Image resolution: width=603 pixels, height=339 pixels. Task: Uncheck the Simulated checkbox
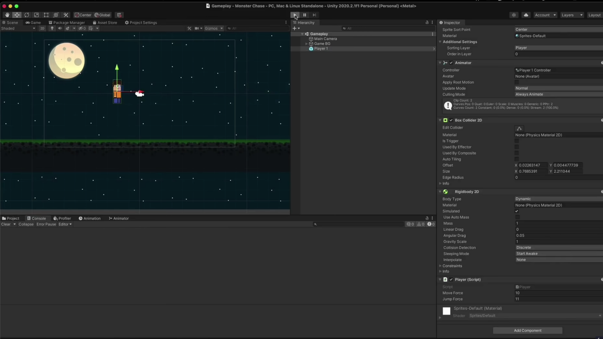click(517, 211)
